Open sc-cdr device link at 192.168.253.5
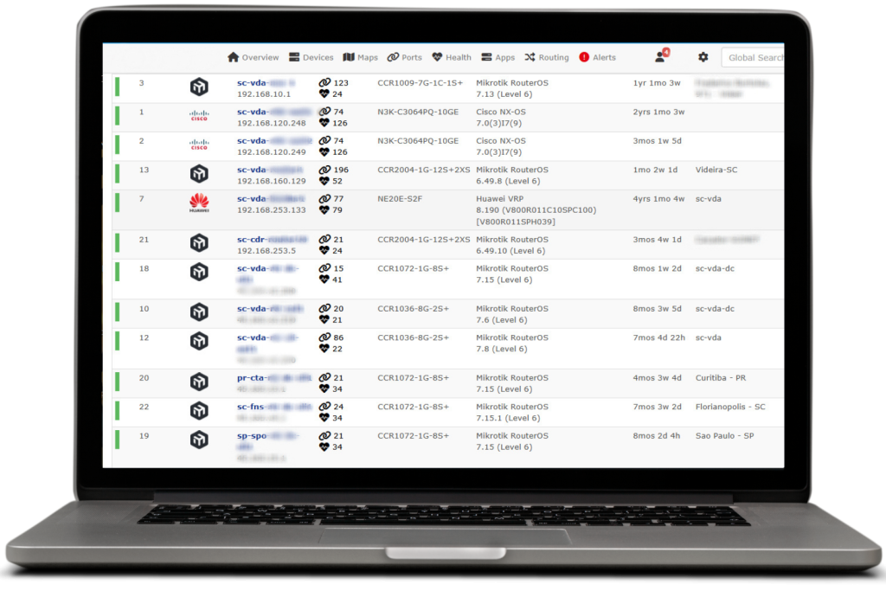 pos(272,239)
